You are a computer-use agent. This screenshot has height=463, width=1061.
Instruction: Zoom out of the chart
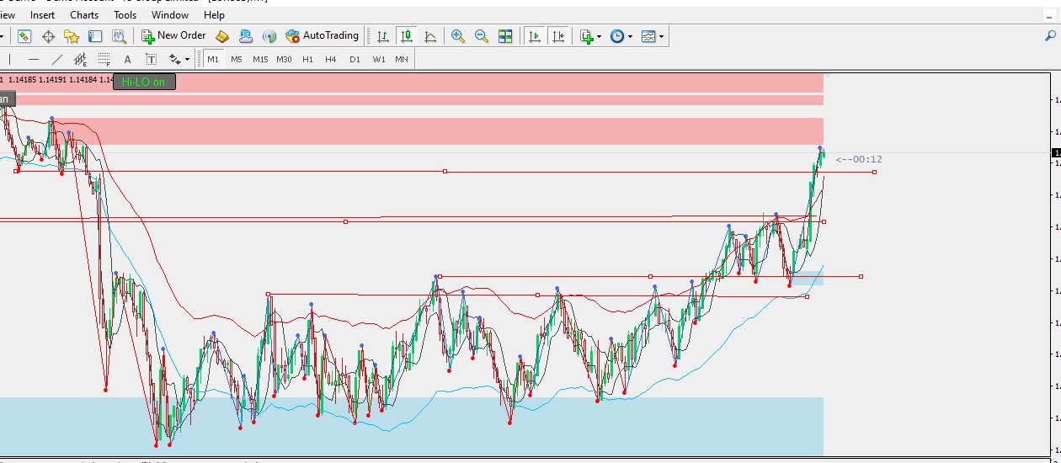(x=482, y=36)
